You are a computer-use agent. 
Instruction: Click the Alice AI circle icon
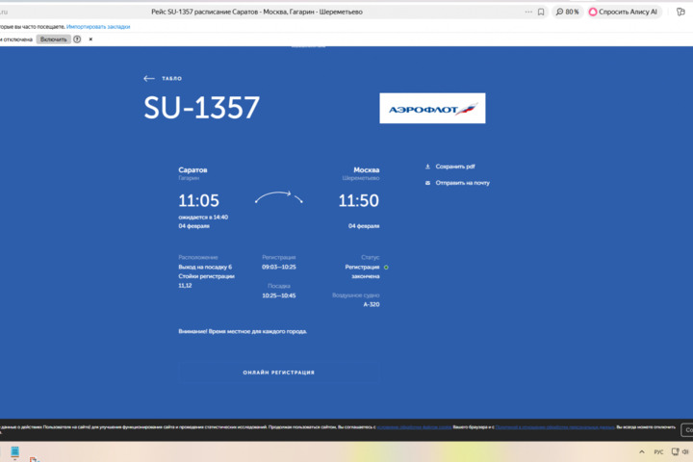click(593, 12)
